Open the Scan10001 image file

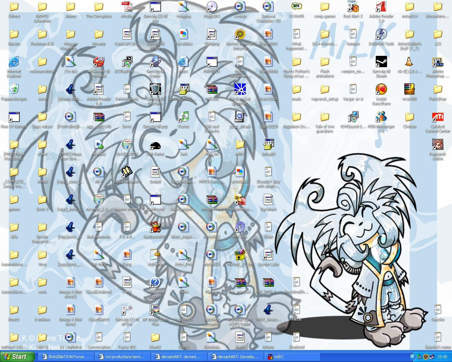(268, 34)
